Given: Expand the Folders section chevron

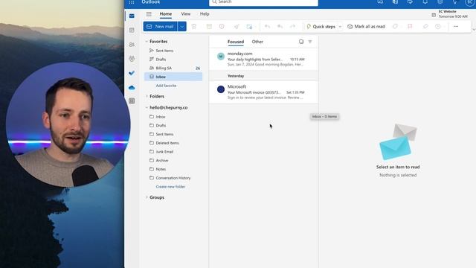Looking at the screenshot, I should 147,96.
